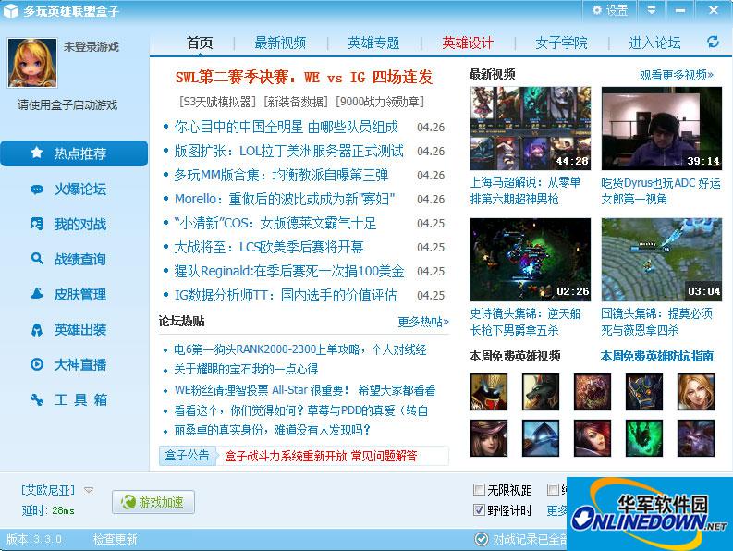
Task: Open the 盒子战斗力系统重新开放 announcement
Action: [321, 456]
